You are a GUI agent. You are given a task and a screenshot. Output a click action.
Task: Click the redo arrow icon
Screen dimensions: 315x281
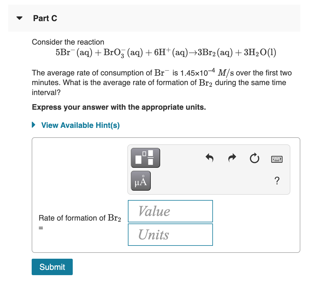click(x=232, y=158)
